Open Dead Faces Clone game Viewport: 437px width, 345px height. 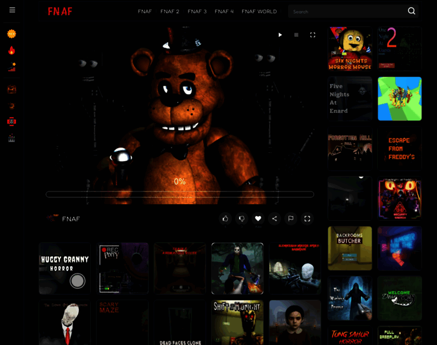pos(180,323)
